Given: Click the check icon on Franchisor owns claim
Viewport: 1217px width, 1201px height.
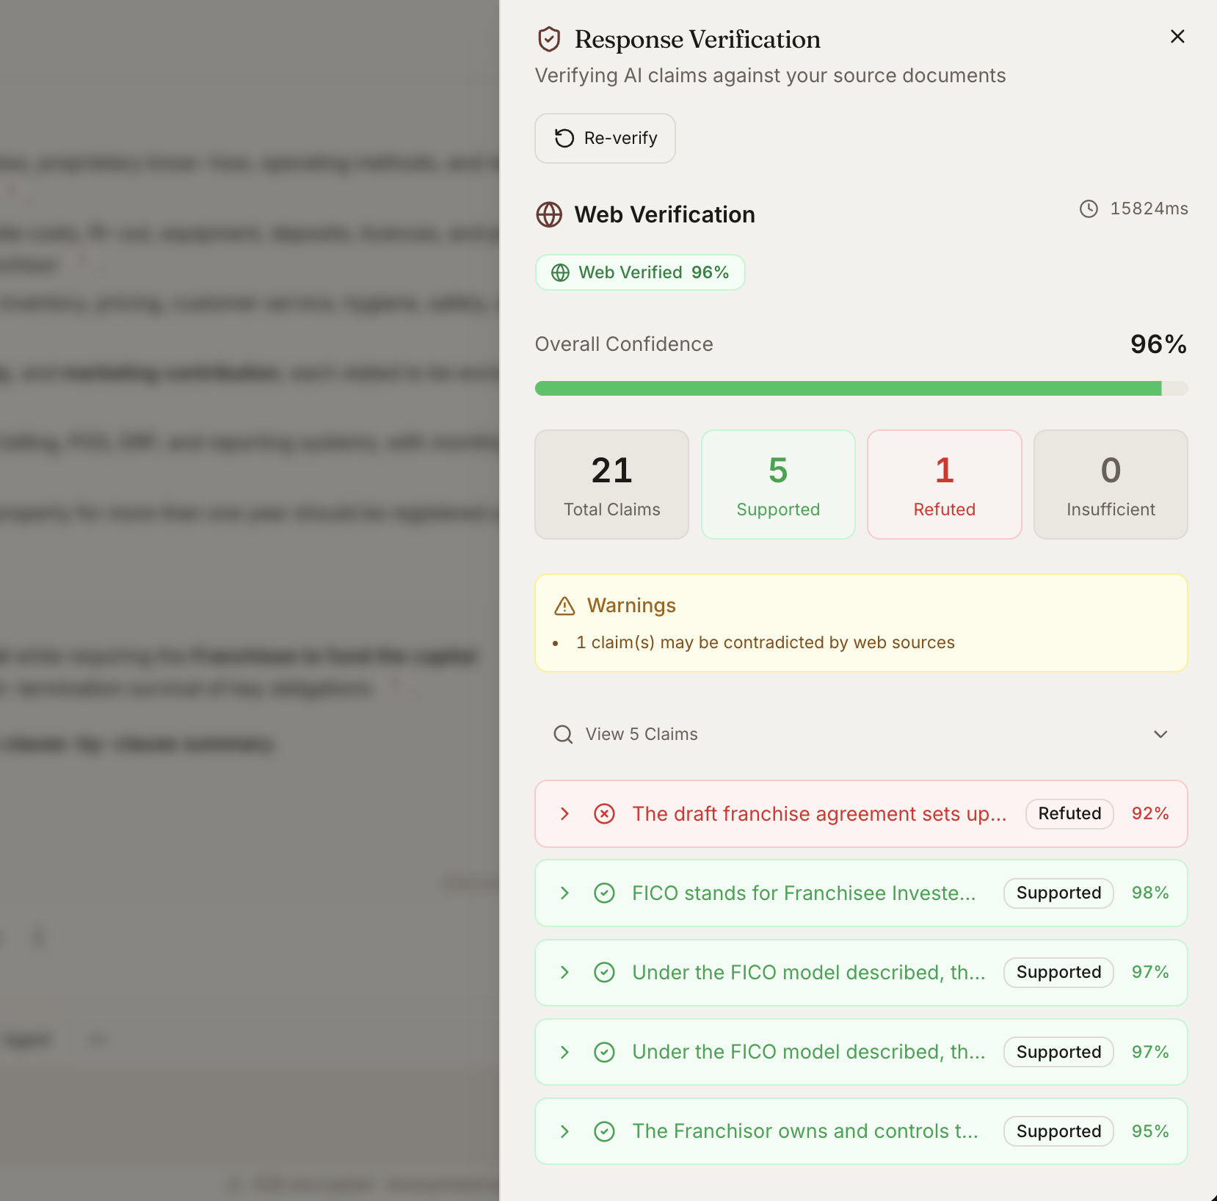Looking at the screenshot, I should pyautogui.click(x=604, y=1131).
